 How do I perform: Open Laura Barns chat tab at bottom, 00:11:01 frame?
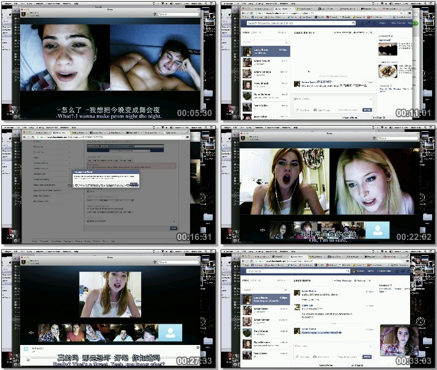point(350,117)
